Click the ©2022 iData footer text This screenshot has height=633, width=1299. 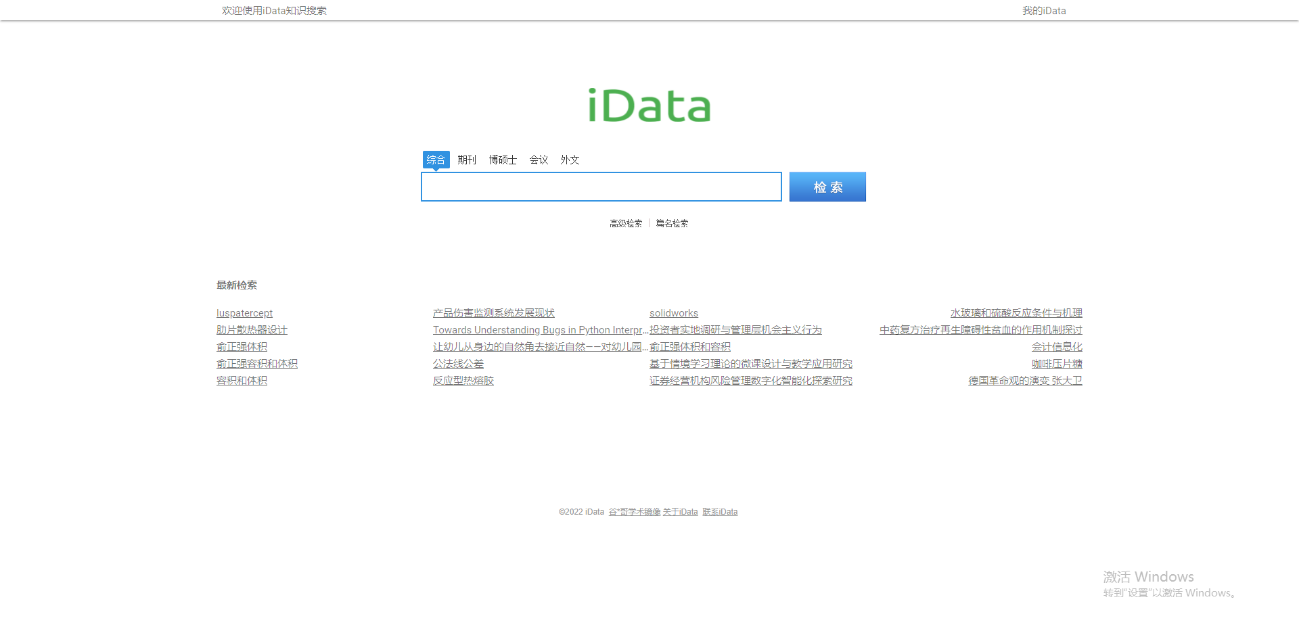(581, 512)
